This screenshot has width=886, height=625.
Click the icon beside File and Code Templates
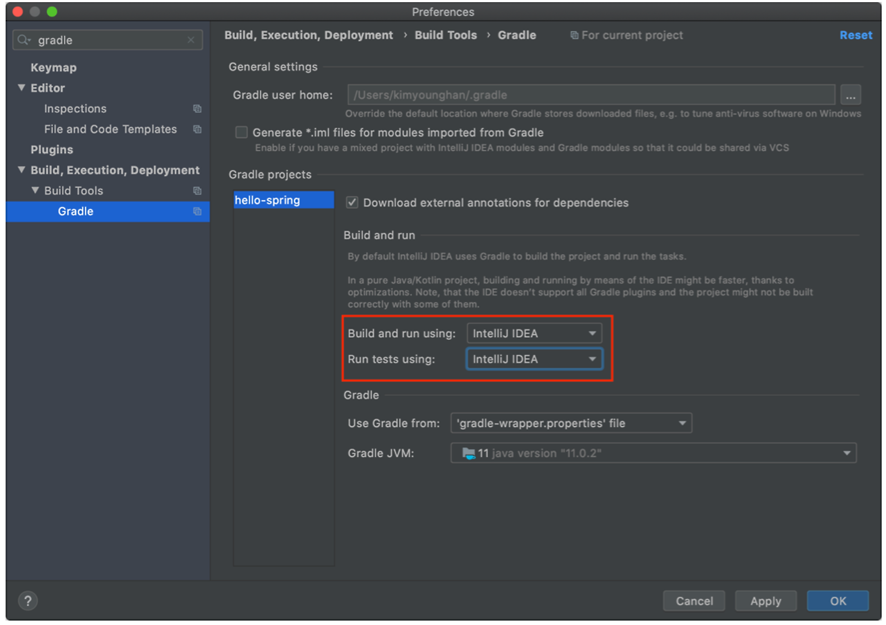[197, 129]
